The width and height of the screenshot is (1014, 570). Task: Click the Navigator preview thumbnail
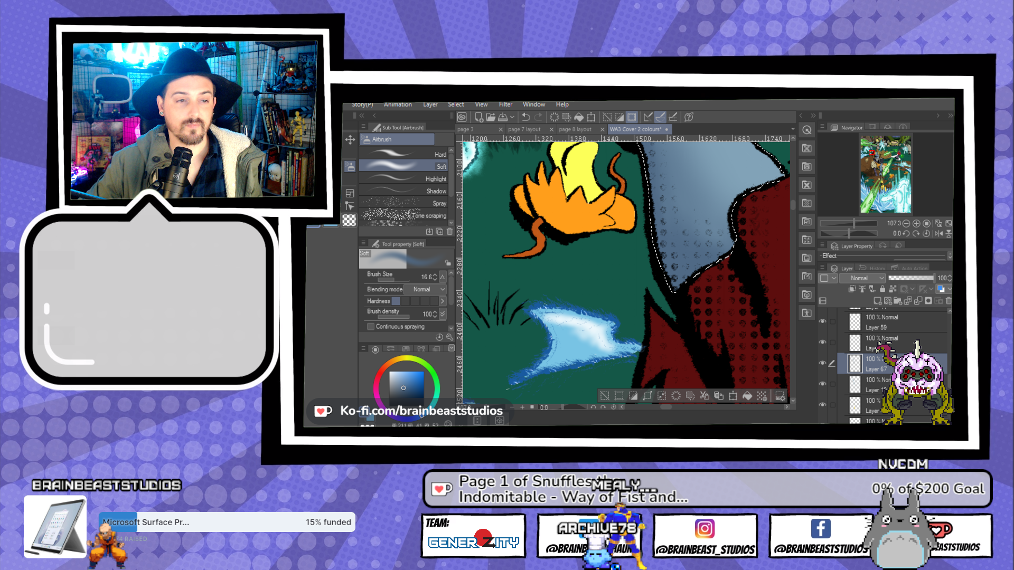(x=886, y=174)
